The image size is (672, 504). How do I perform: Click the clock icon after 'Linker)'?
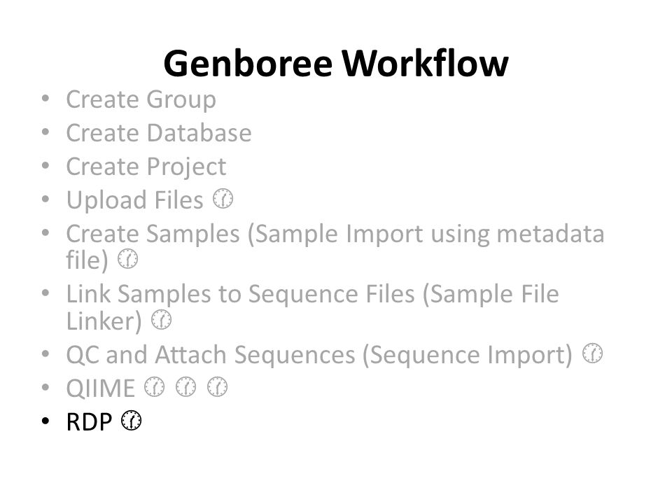pos(162,320)
